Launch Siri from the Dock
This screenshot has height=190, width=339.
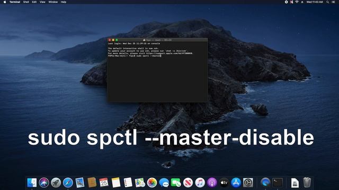[44, 183]
